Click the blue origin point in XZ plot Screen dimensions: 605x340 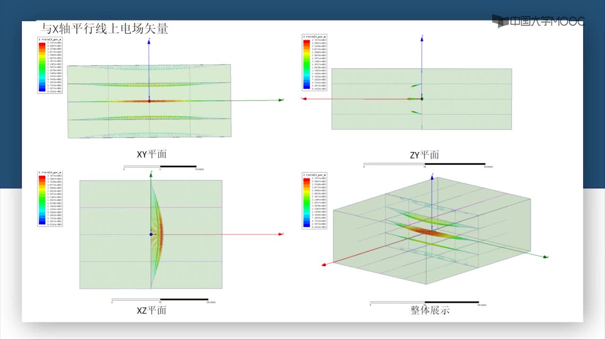pyautogui.click(x=151, y=234)
